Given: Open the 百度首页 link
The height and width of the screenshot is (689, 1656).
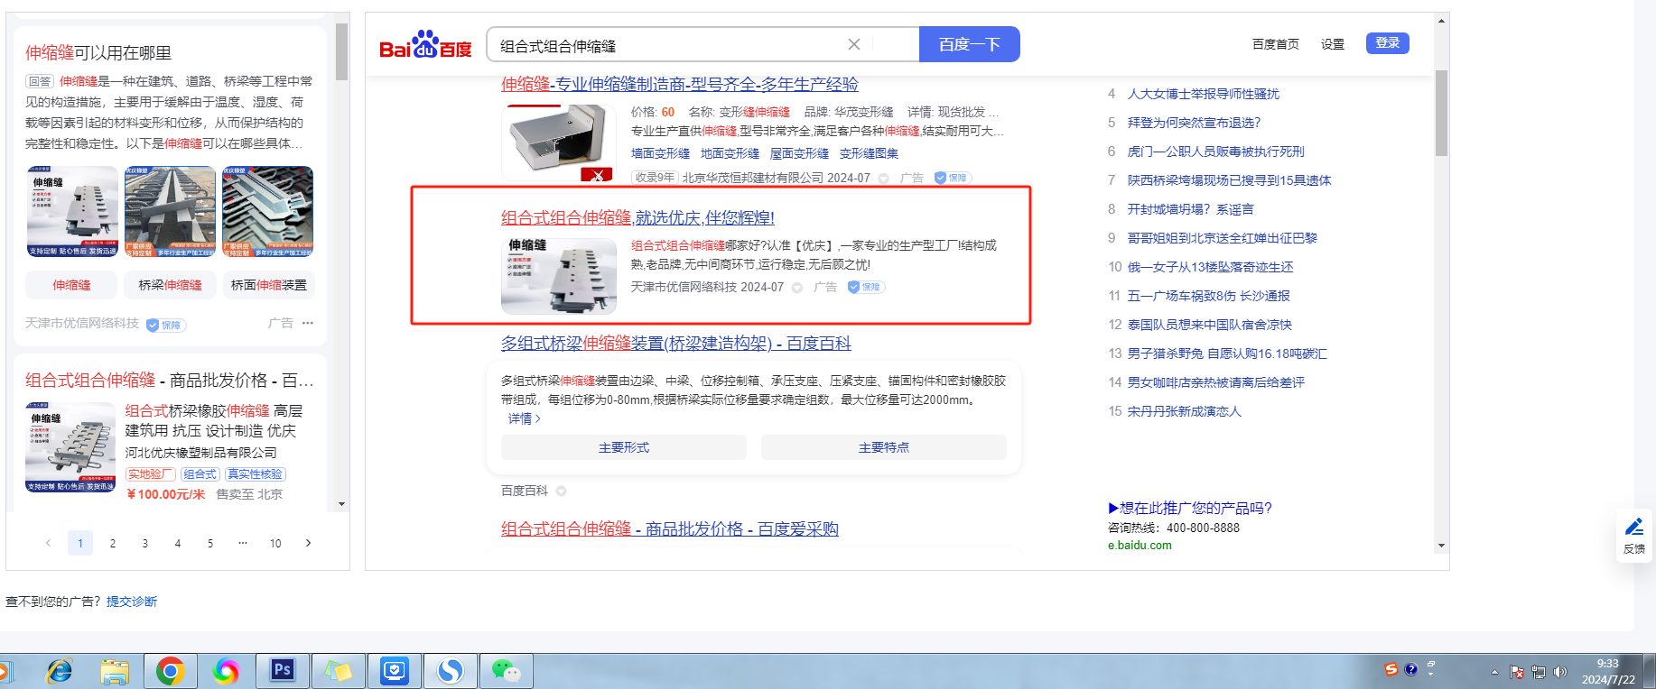Looking at the screenshot, I should coord(1275,44).
